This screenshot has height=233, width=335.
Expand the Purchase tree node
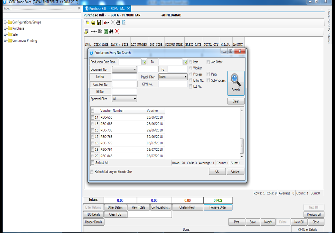pyautogui.click(x=5, y=28)
